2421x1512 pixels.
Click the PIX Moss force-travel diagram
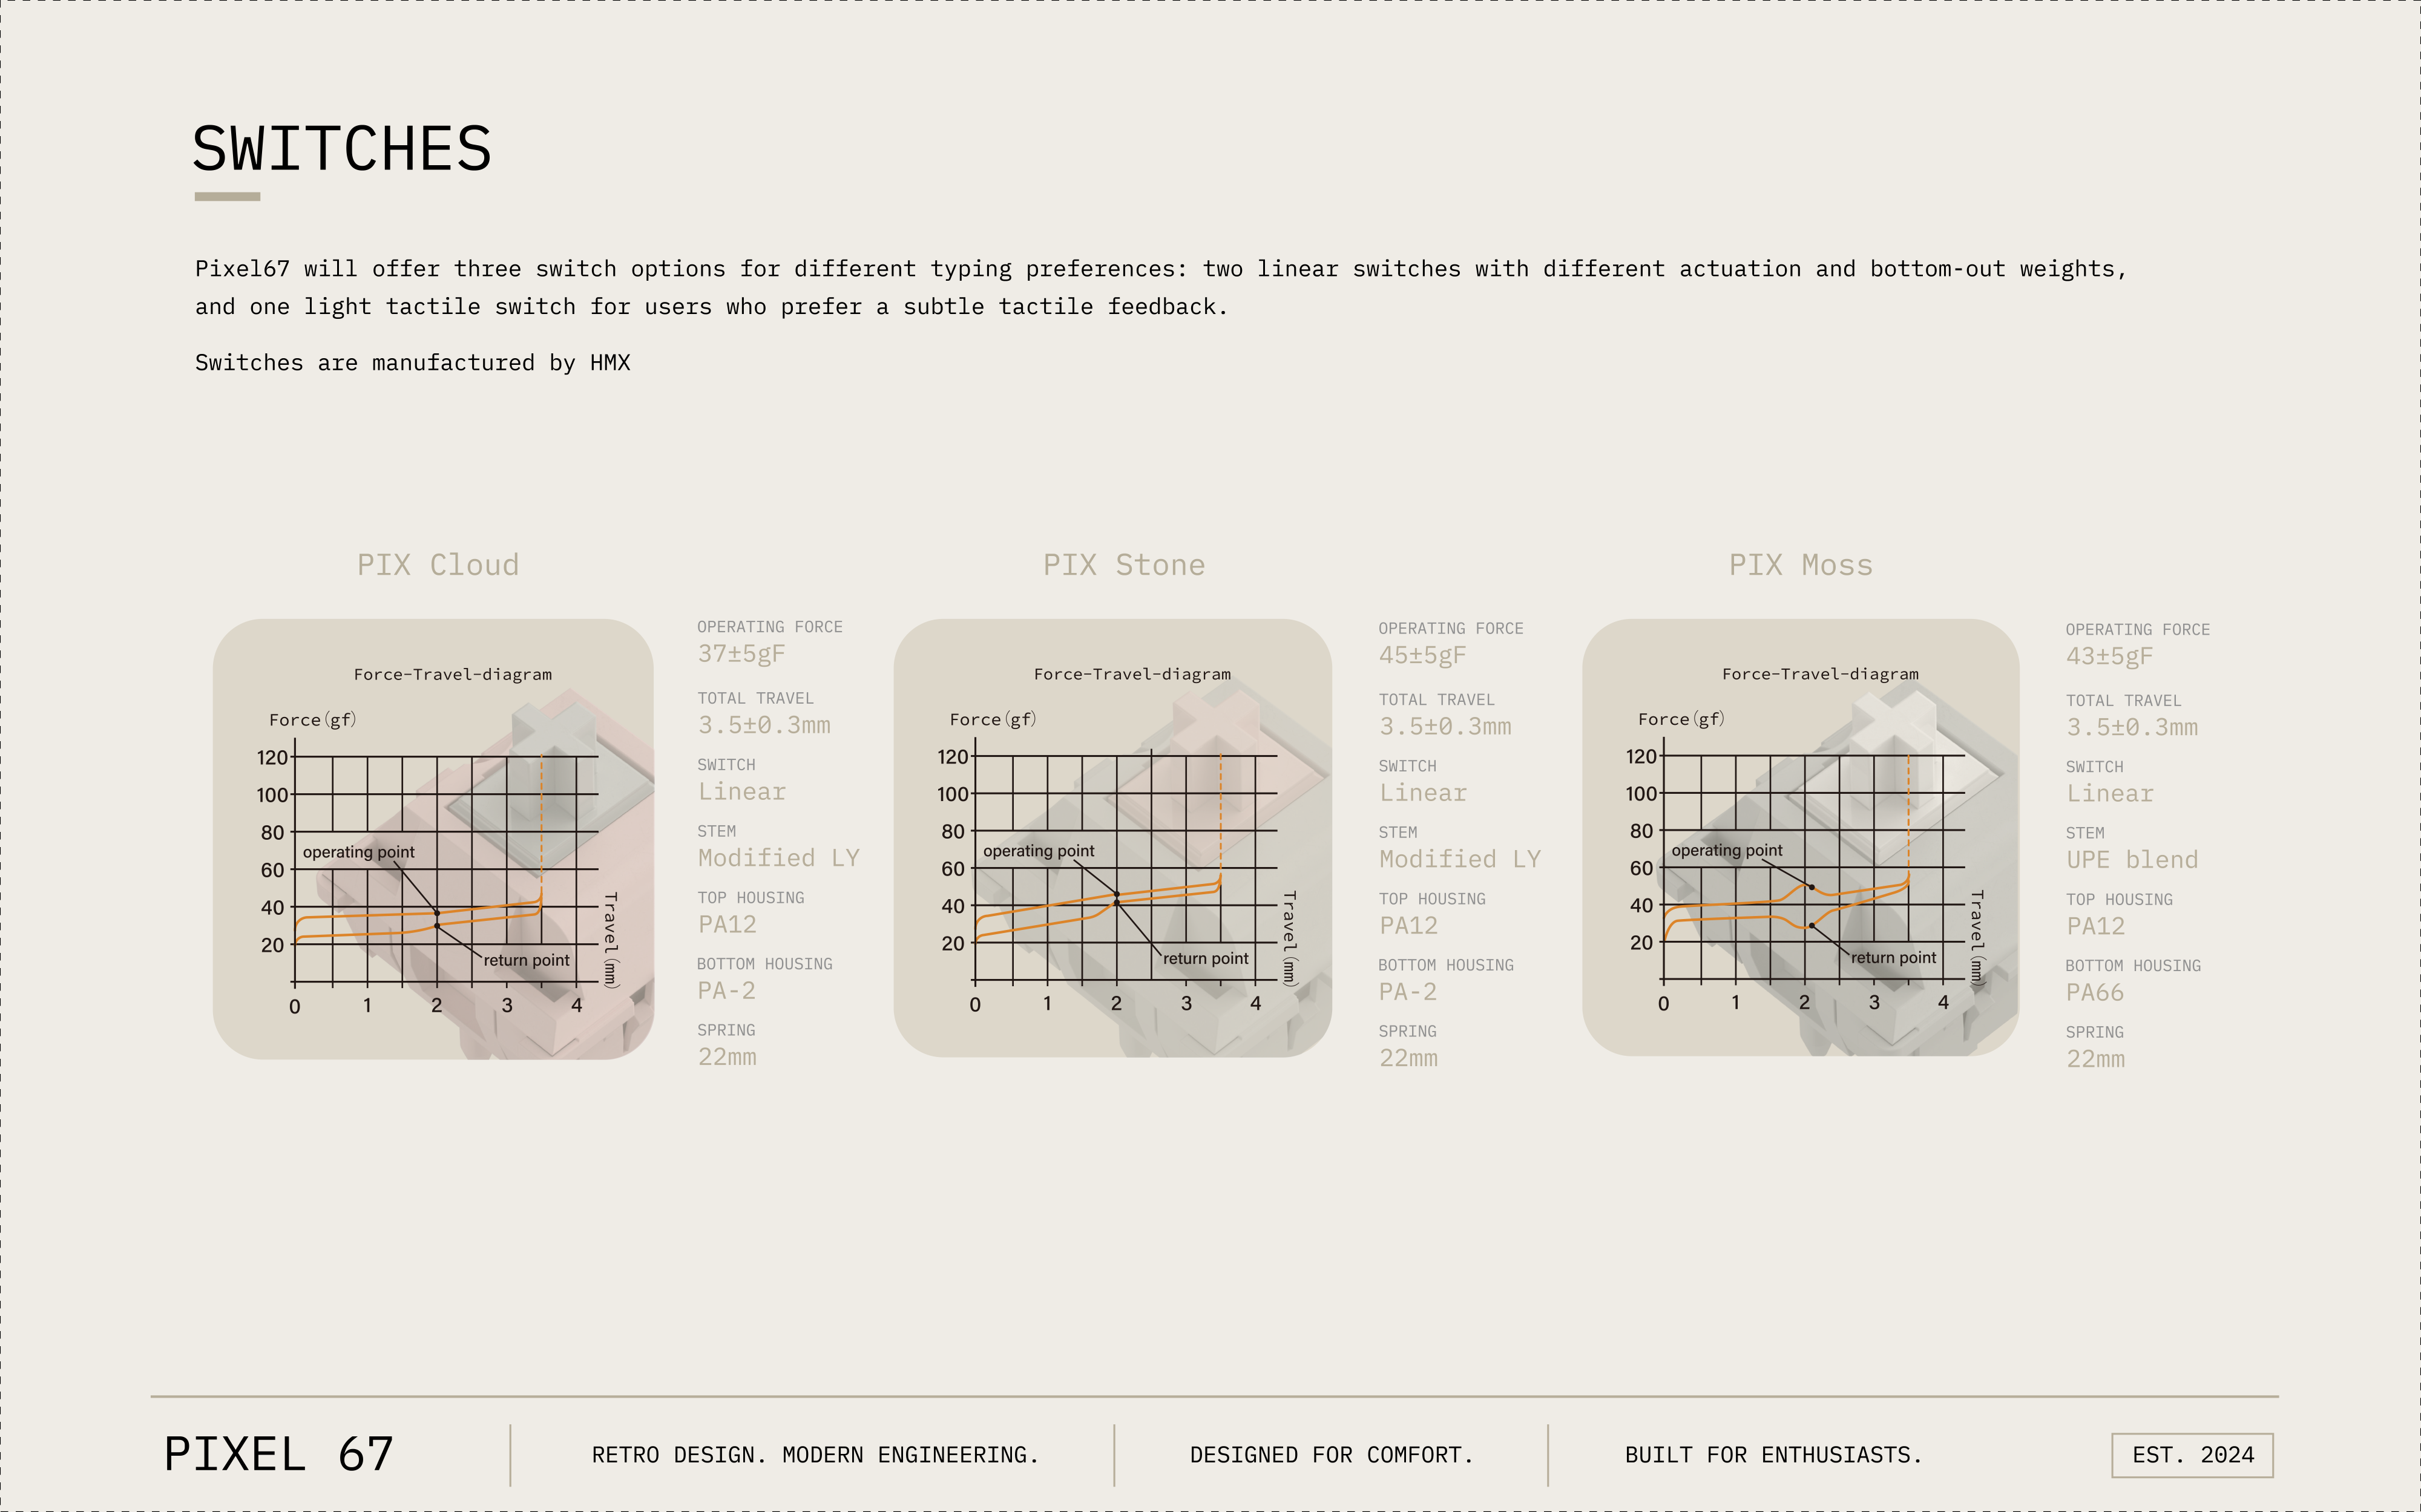click(1801, 837)
